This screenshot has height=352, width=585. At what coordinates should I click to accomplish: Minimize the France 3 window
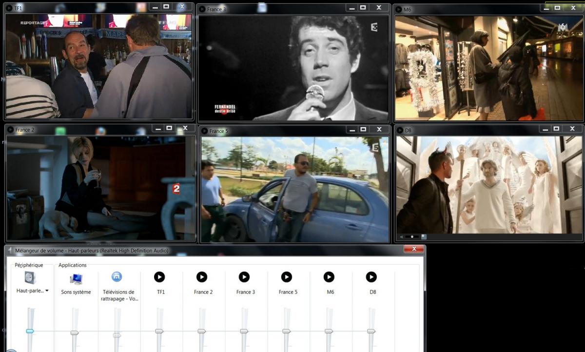(351, 8)
